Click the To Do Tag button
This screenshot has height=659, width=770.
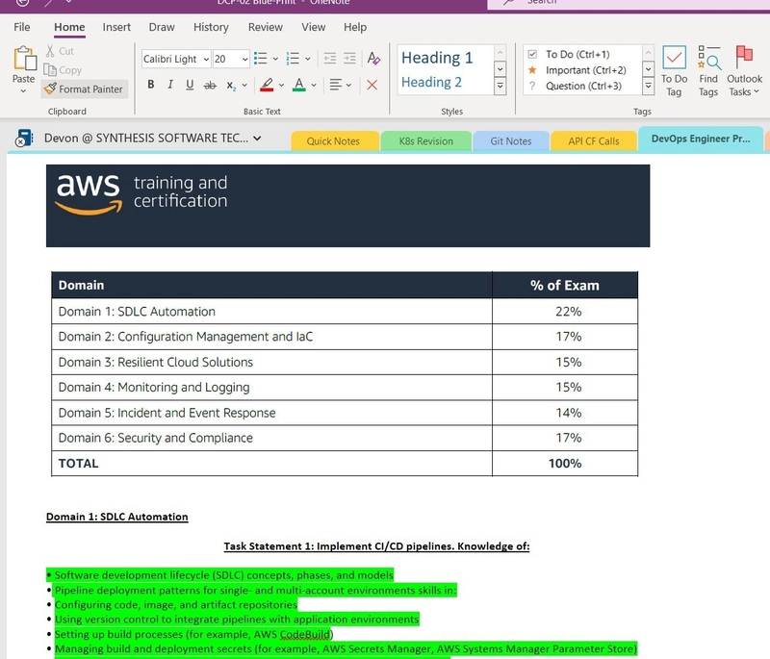[x=674, y=70]
